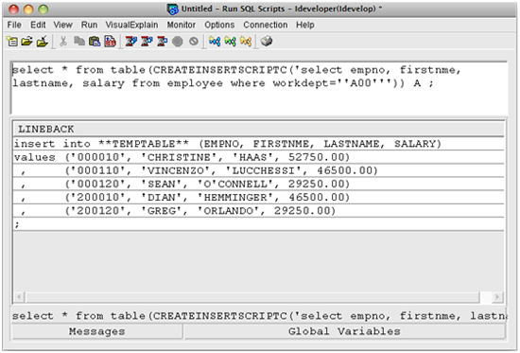Viewport: 520px width, 353px height.
Task: Select the row containing 'SEAN', 'O'CONNELL'
Action: coord(259,184)
